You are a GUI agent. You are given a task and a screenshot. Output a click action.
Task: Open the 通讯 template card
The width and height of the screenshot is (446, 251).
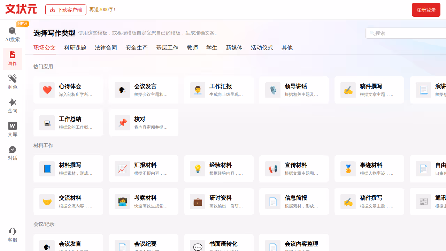click(x=428, y=201)
